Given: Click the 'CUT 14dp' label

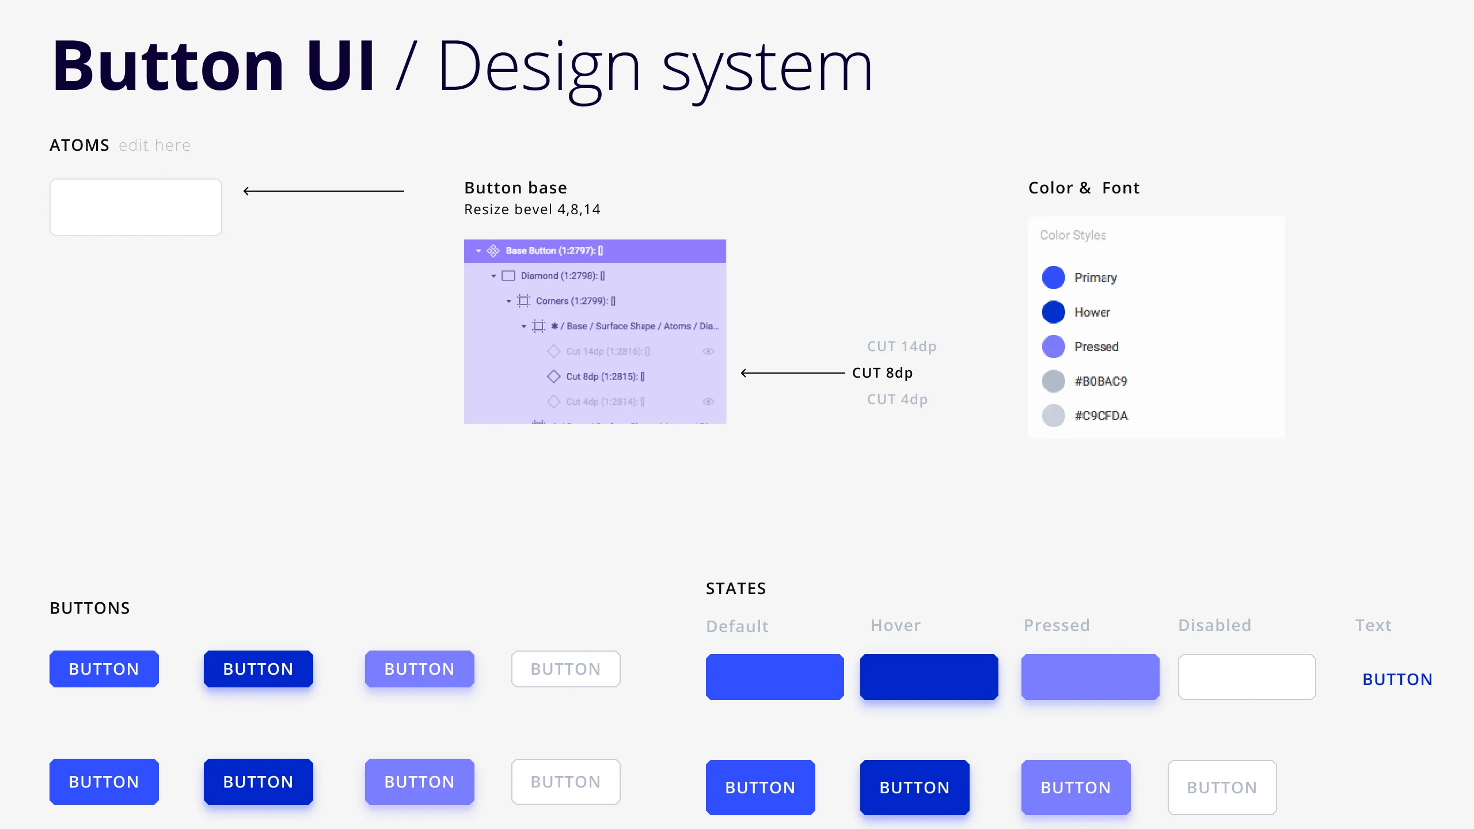Looking at the screenshot, I should pos(902,347).
